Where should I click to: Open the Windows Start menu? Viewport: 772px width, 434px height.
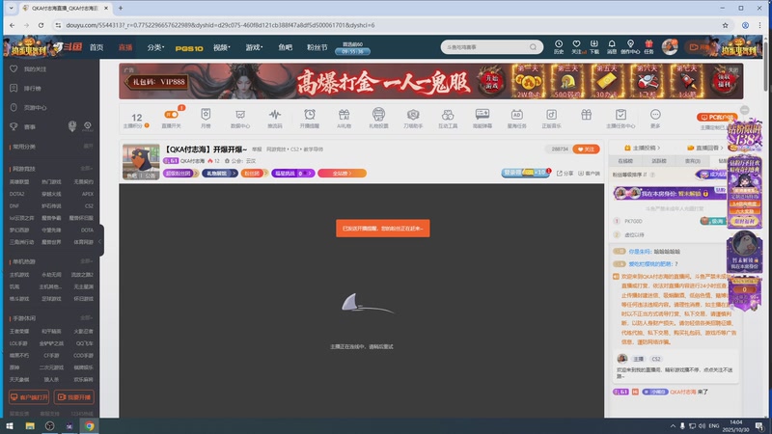[x=10, y=426]
